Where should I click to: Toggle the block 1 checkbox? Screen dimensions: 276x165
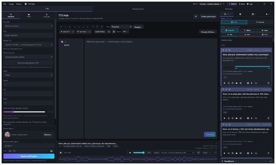pyautogui.click(x=62, y=42)
